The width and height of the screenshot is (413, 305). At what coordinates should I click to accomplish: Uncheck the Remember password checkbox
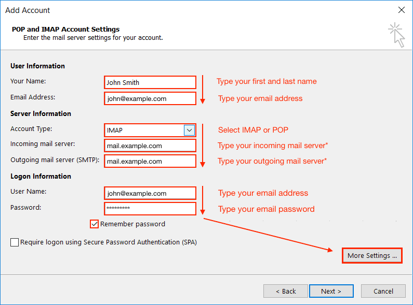click(94, 224)
